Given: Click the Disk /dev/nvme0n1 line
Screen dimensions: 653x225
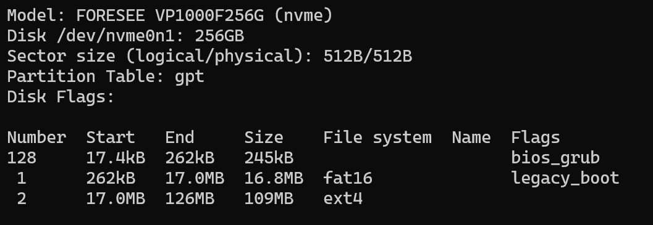Looking at the screenshot, I should [x=125, y=36].
